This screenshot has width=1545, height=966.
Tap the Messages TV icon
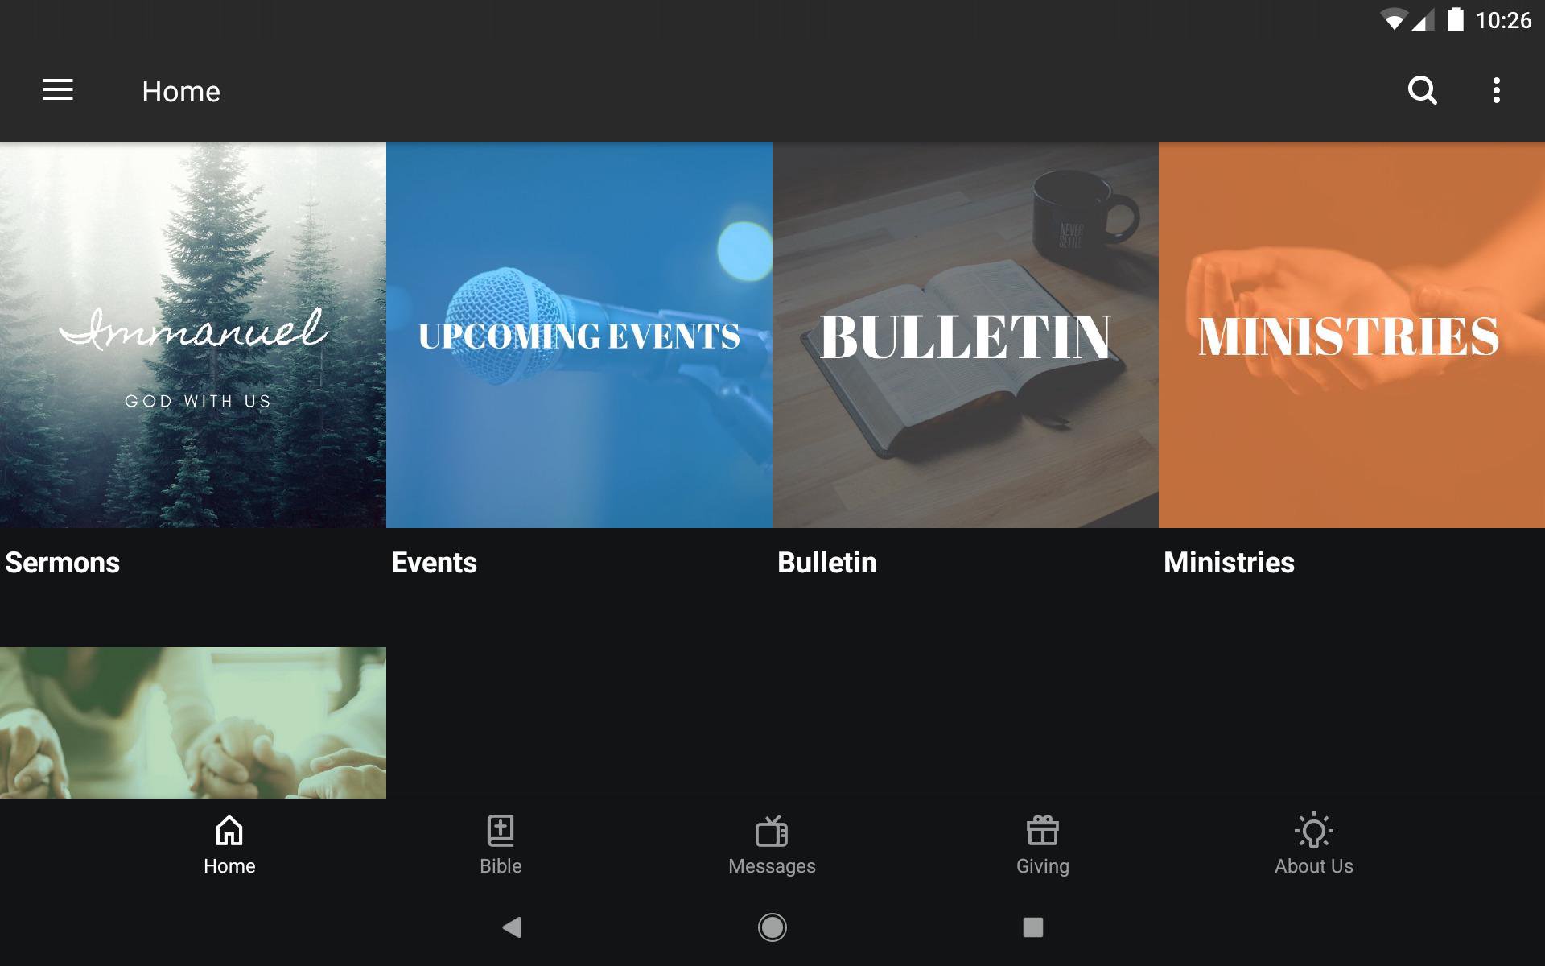pos(772,830)
